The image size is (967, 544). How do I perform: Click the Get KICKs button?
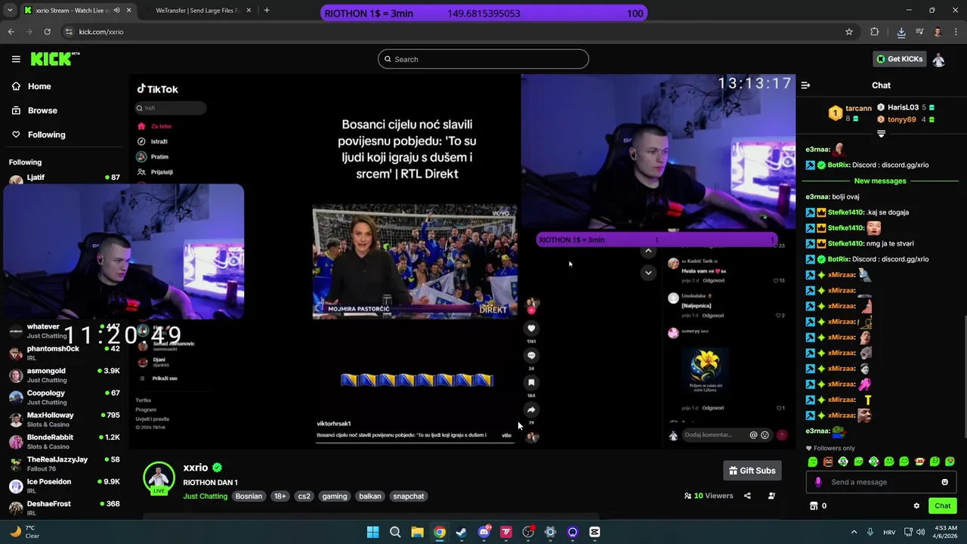point(899,59)
